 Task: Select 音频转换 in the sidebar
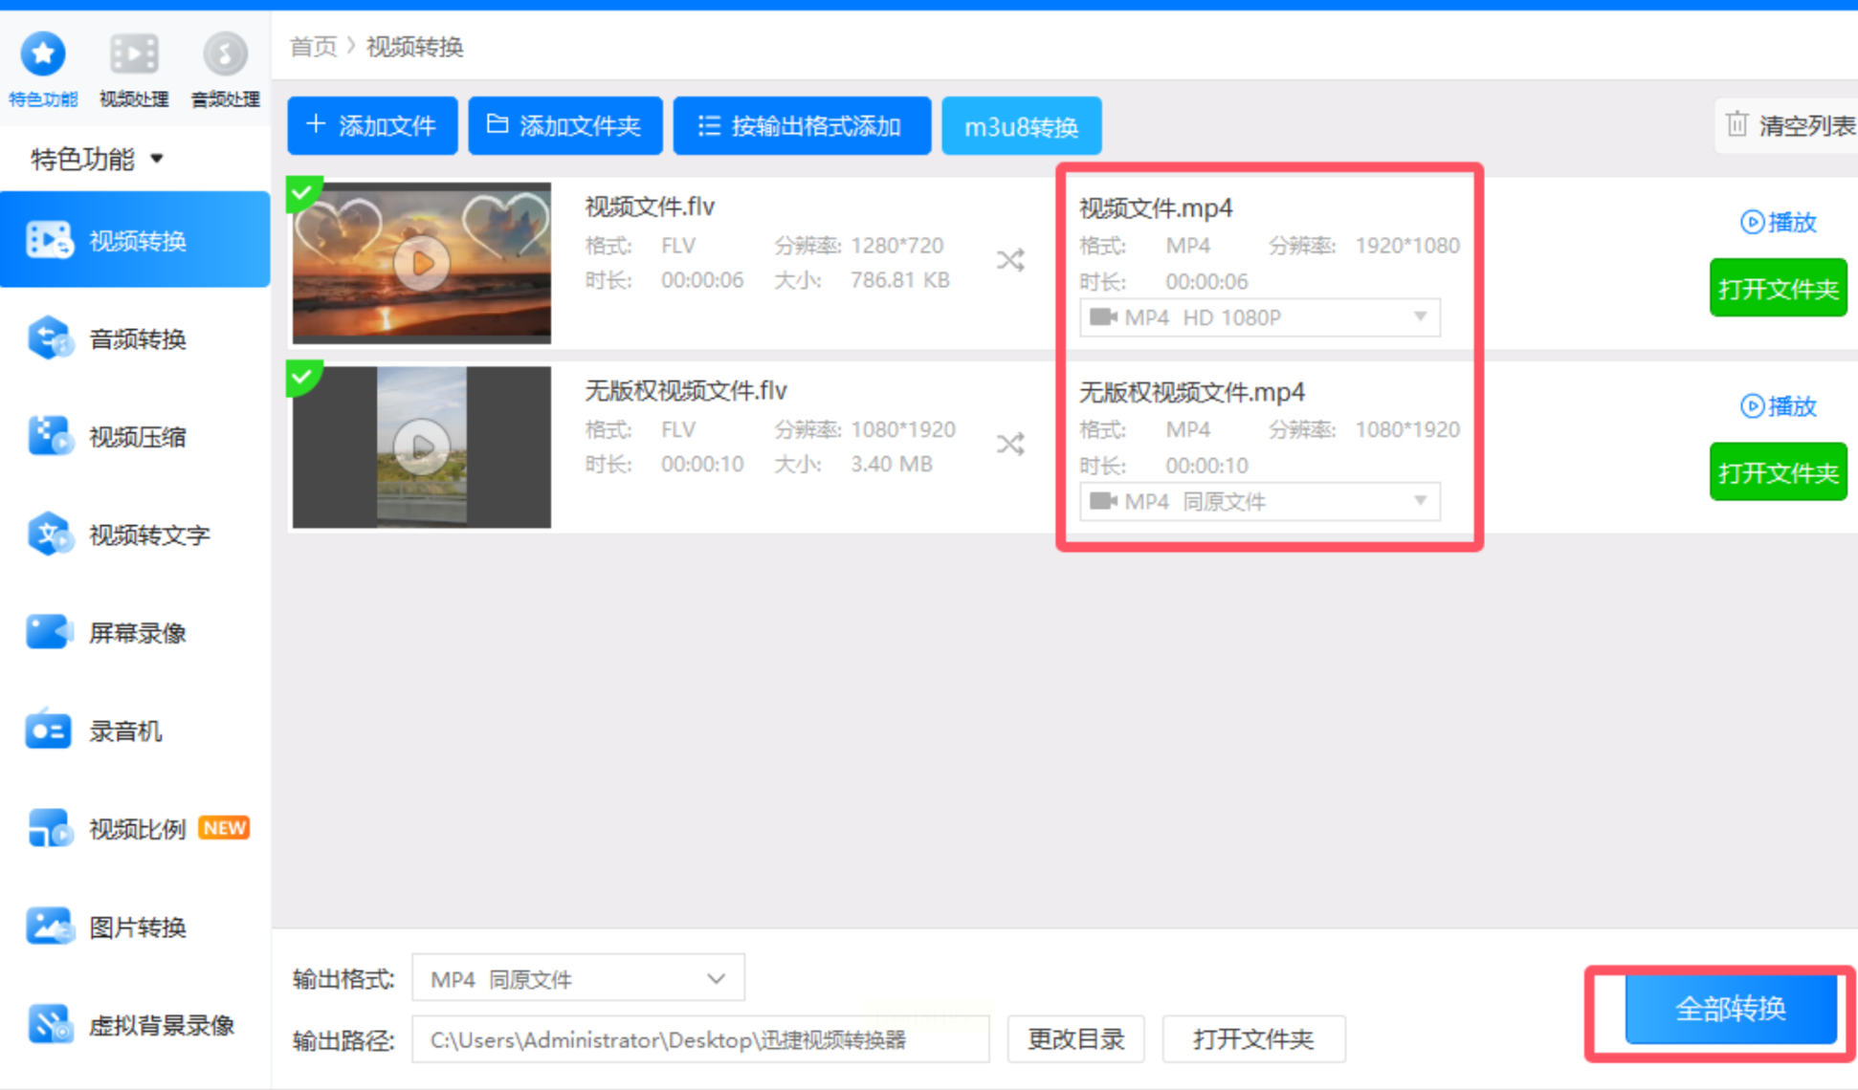[x=136, y=339]
